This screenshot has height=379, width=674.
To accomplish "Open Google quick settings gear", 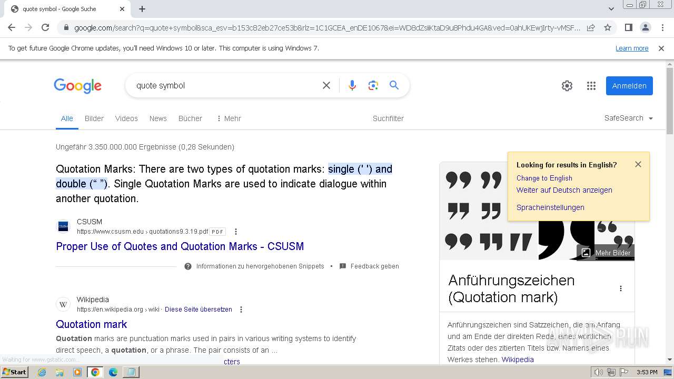I will coord(567,86).
